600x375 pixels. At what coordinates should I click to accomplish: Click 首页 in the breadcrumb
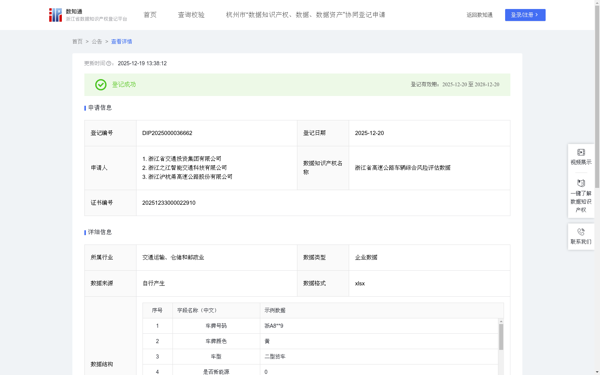77,42
